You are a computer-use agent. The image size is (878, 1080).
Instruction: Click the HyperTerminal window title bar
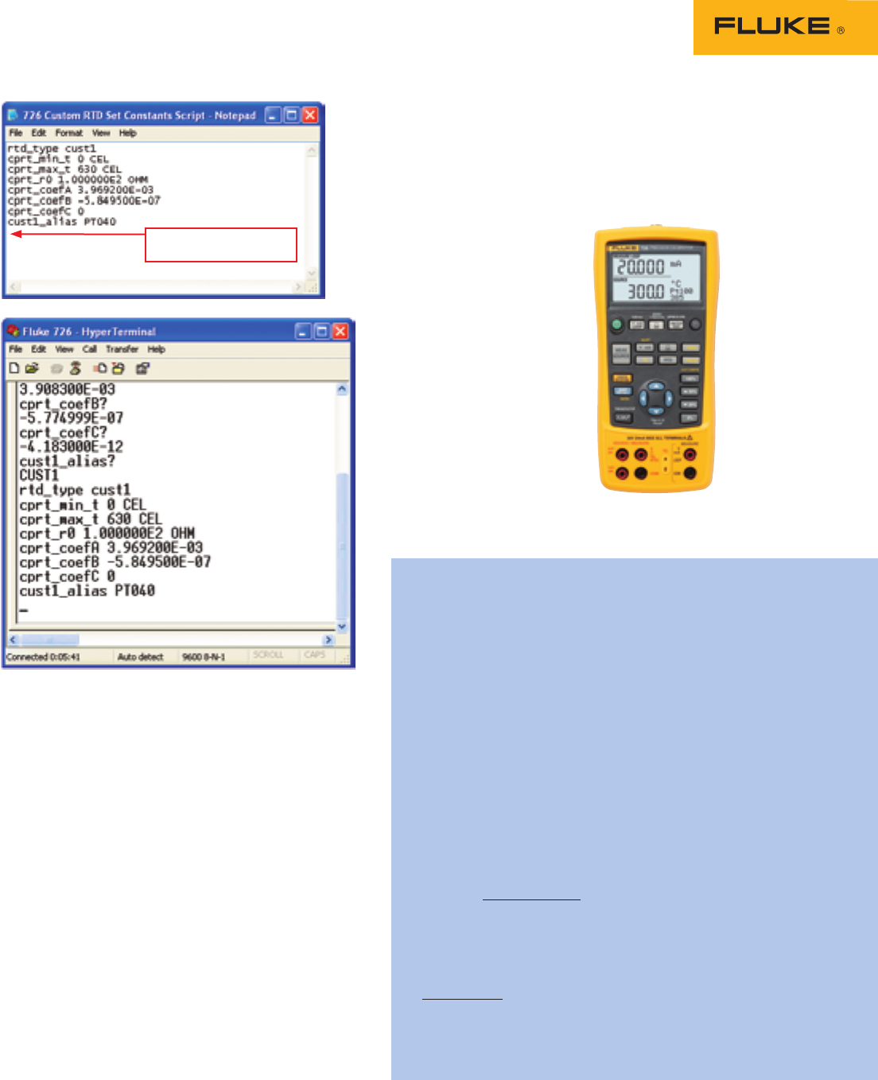[x=178, y=331]
